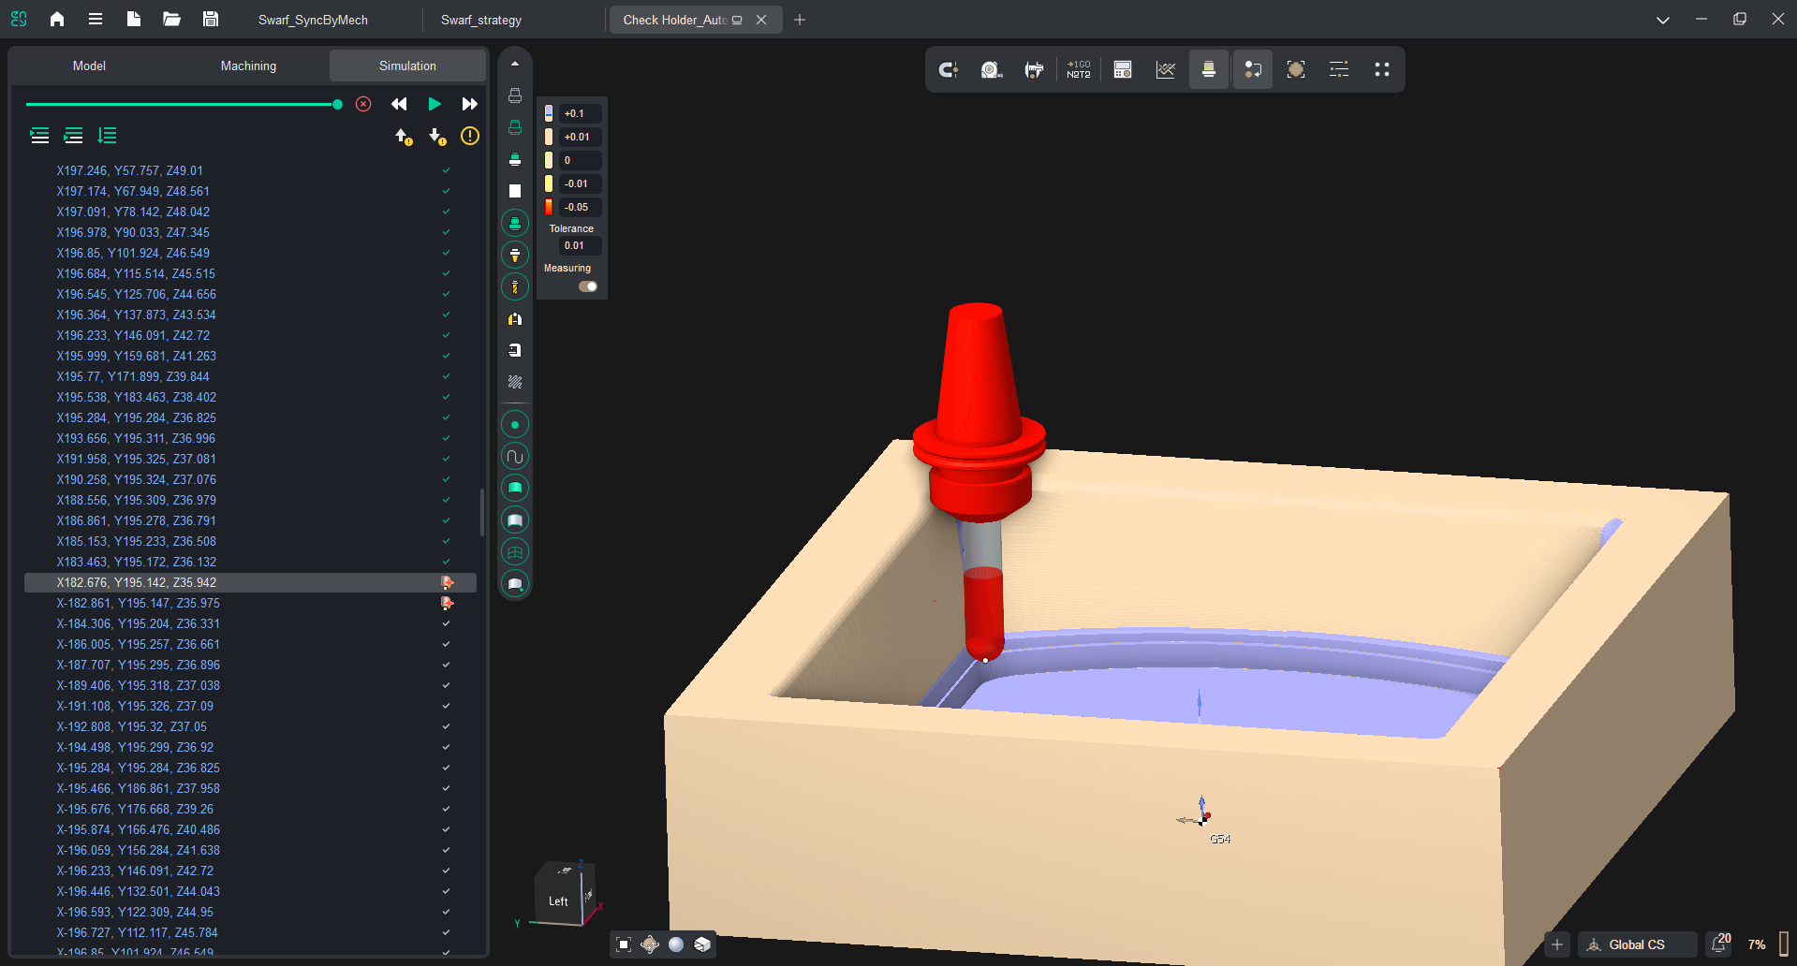Toggle toolpath point display circle
The image size is (1797, 966).
click(515, 424)
